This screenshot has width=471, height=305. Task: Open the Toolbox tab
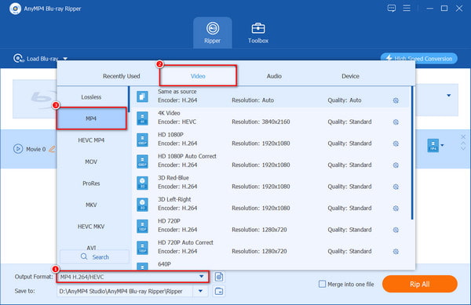(258, 33)
